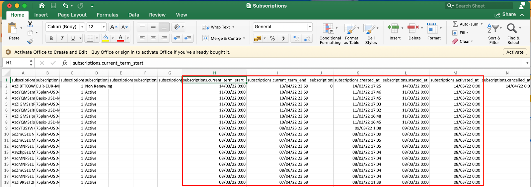Open Find & Select magnifier
The image size is (531, 187).
513,33
